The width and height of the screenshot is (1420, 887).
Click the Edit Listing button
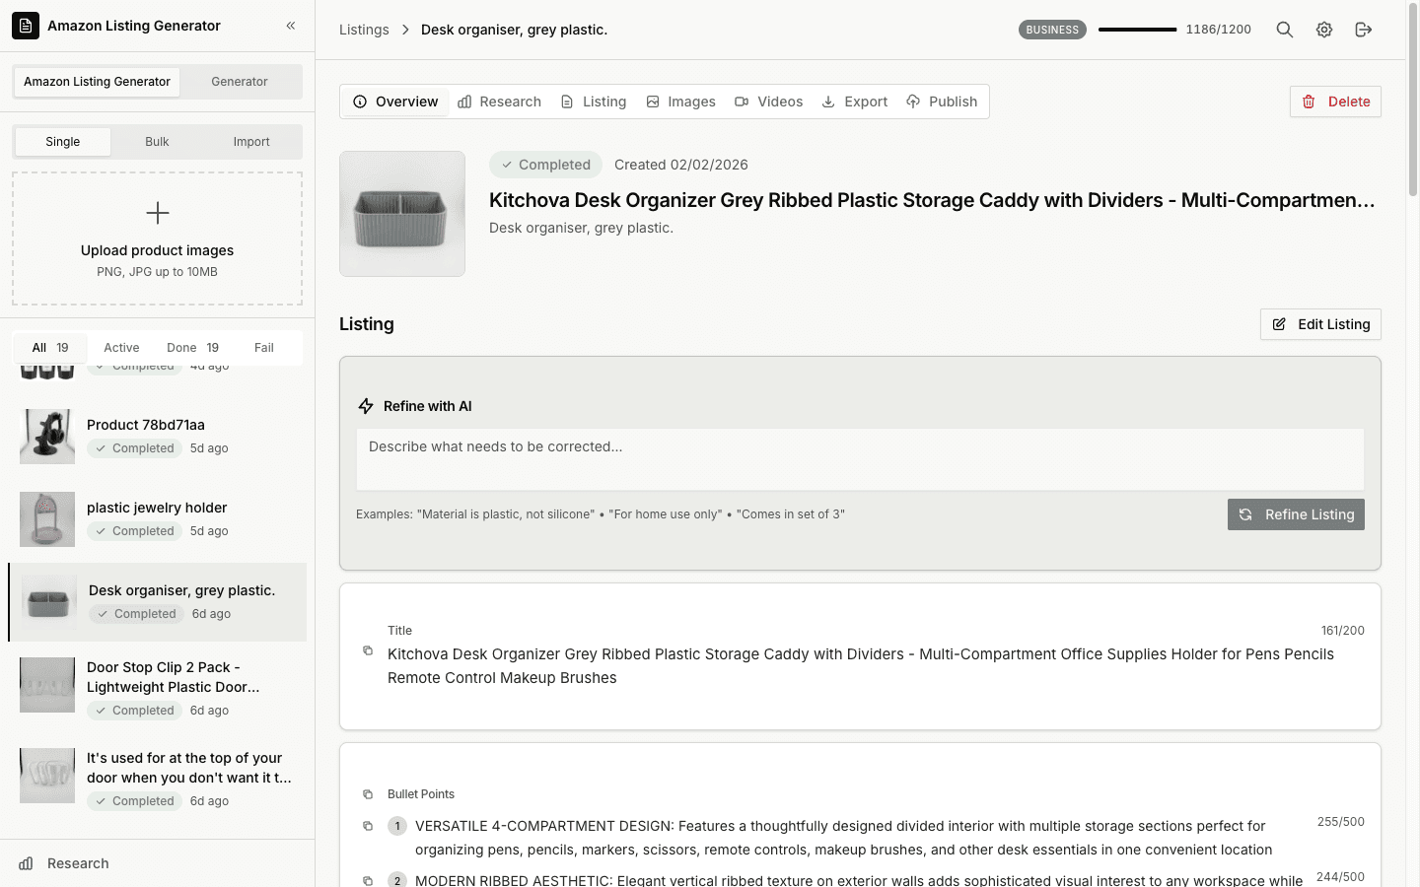[1320, 324]
